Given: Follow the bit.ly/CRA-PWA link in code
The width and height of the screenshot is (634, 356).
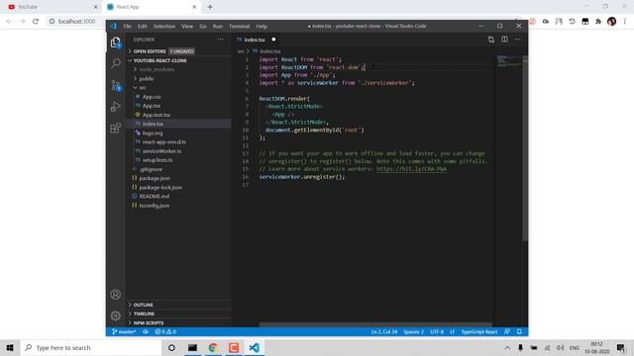Looking at the screenshot, I should click(412, 169).
